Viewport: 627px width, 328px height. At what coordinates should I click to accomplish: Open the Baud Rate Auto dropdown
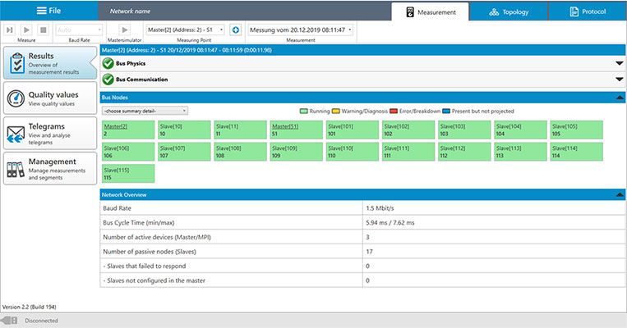click(78, 30)
